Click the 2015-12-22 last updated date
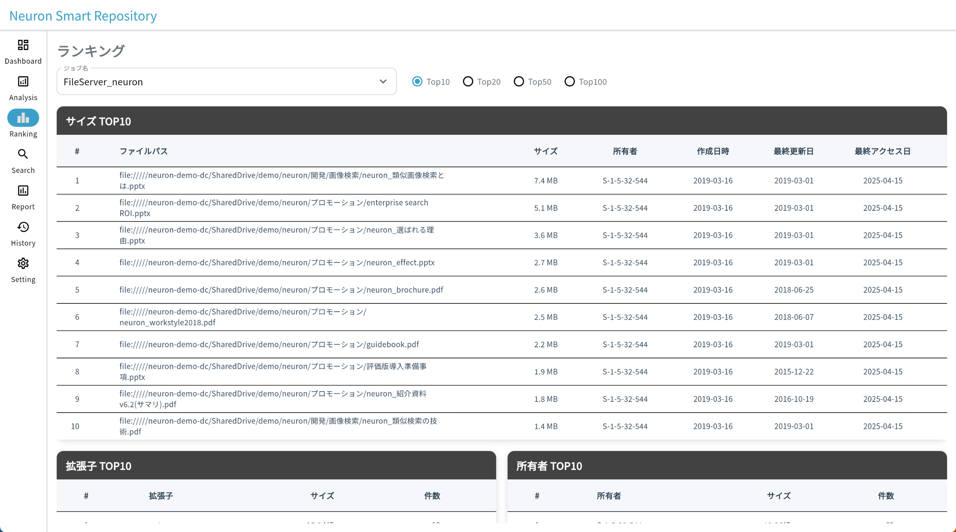The image size is (956, 532). click(794, 372)
